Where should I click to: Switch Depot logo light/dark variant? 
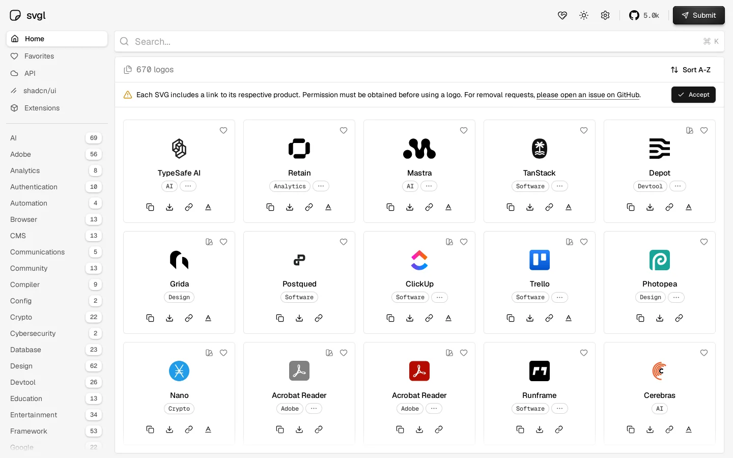690,131
